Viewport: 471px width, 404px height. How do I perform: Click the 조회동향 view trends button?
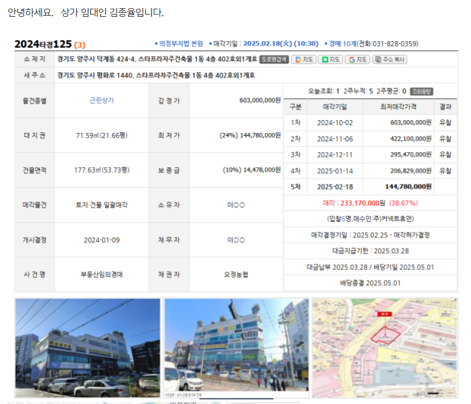(422, 91)
